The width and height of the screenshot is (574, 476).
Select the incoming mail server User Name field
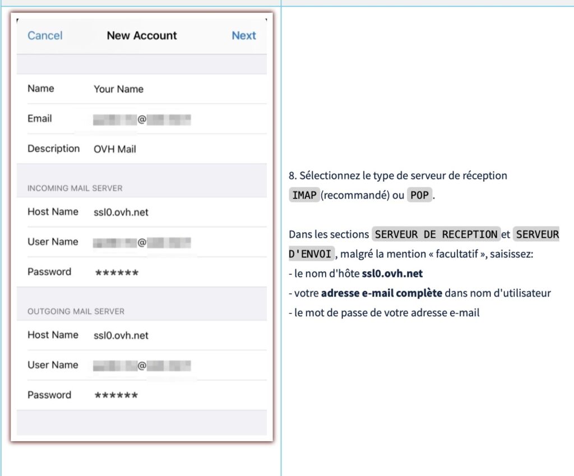pyautogui.click(x=142, y=242)
